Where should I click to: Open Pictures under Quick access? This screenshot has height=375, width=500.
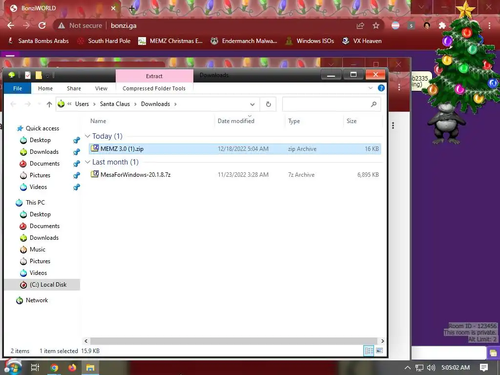[40, 175]
